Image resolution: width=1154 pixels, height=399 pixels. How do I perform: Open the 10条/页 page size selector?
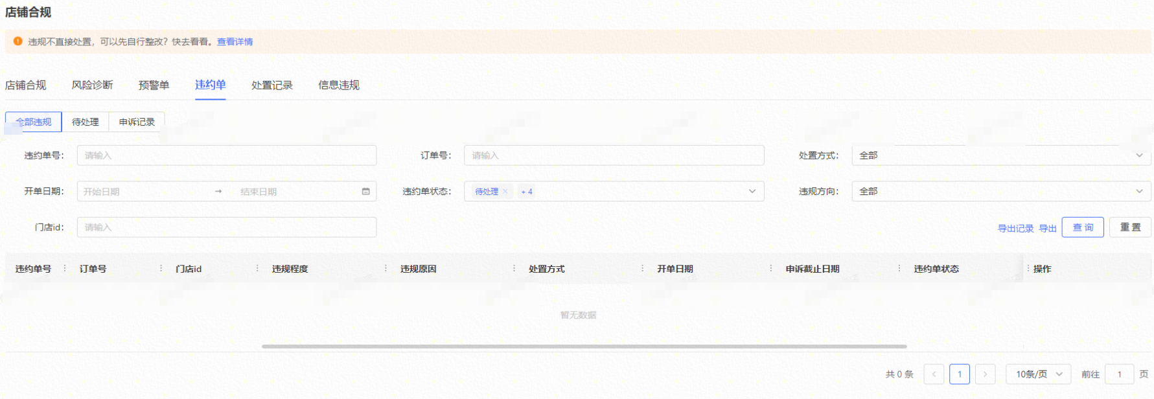coord(1038,374)
